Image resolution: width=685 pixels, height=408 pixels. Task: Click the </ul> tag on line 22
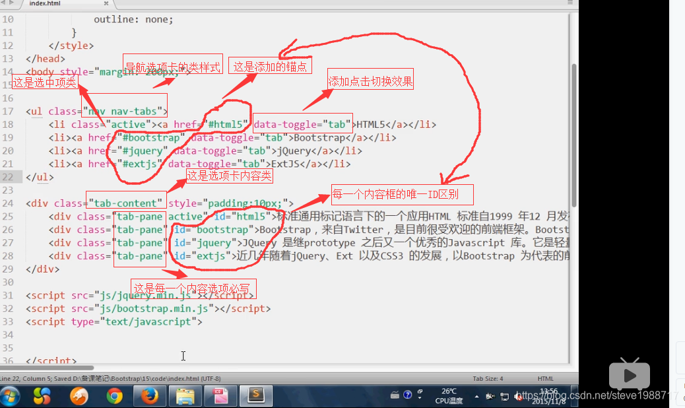click(40, 177)
